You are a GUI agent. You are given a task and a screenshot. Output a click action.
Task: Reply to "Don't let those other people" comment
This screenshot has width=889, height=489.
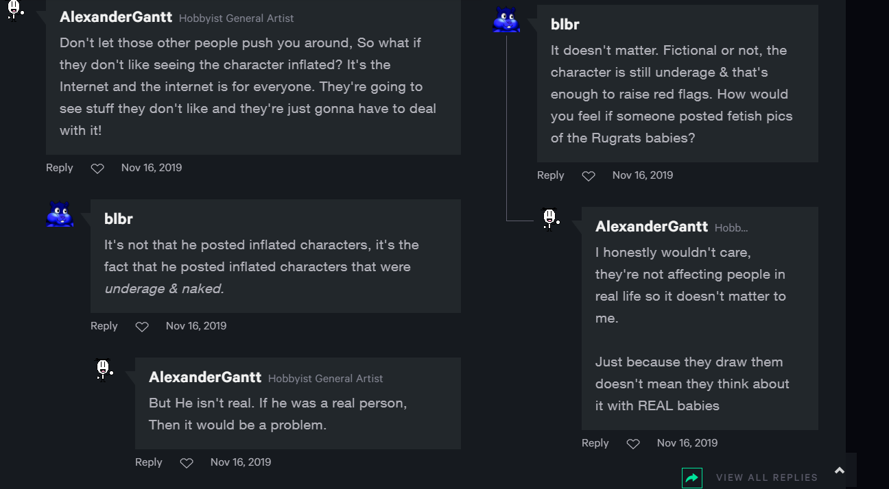[60, 168]
